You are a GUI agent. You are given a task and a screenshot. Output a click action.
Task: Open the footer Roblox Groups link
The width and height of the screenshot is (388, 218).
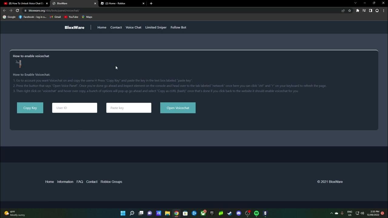pos(111,182)
